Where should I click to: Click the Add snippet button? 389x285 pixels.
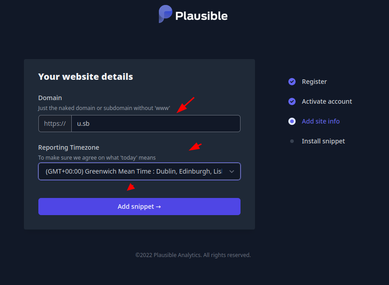coord(139,207)
